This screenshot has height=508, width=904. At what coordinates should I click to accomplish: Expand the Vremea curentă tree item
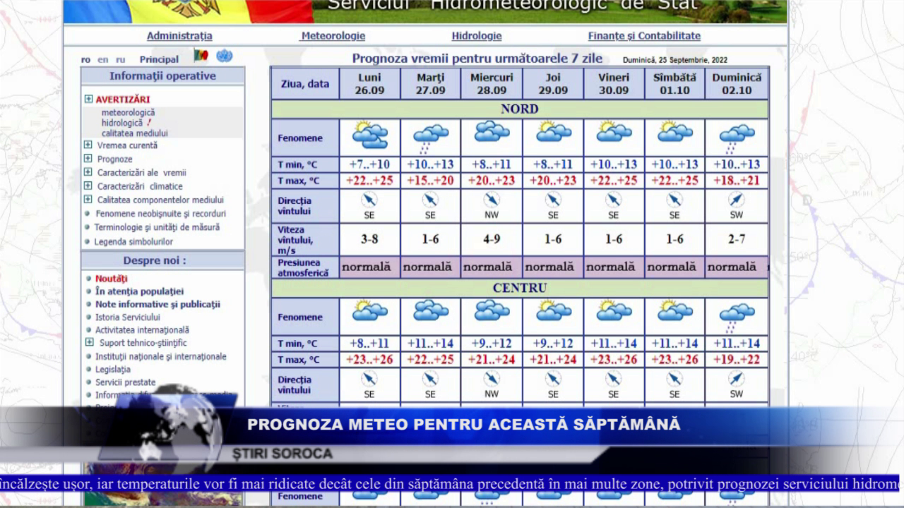(88, 145)
